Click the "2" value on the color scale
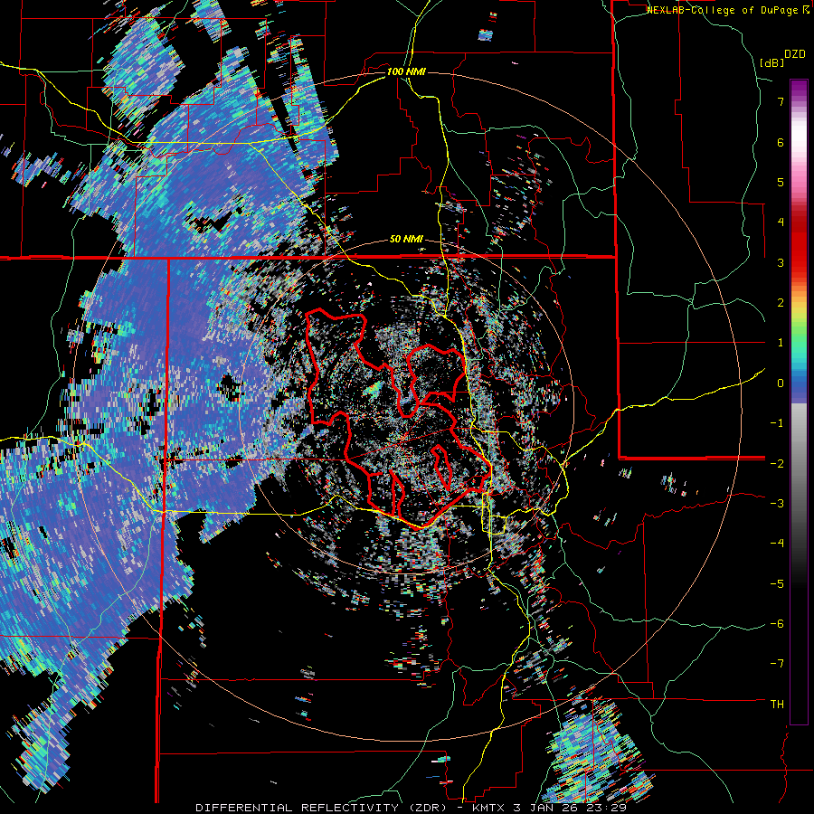Image resolution: width=814 pixels, height=814 pixels. (781, 303)
